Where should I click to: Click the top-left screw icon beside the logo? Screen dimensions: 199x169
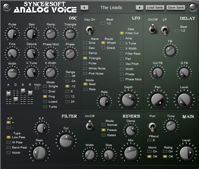click(6, 7)
